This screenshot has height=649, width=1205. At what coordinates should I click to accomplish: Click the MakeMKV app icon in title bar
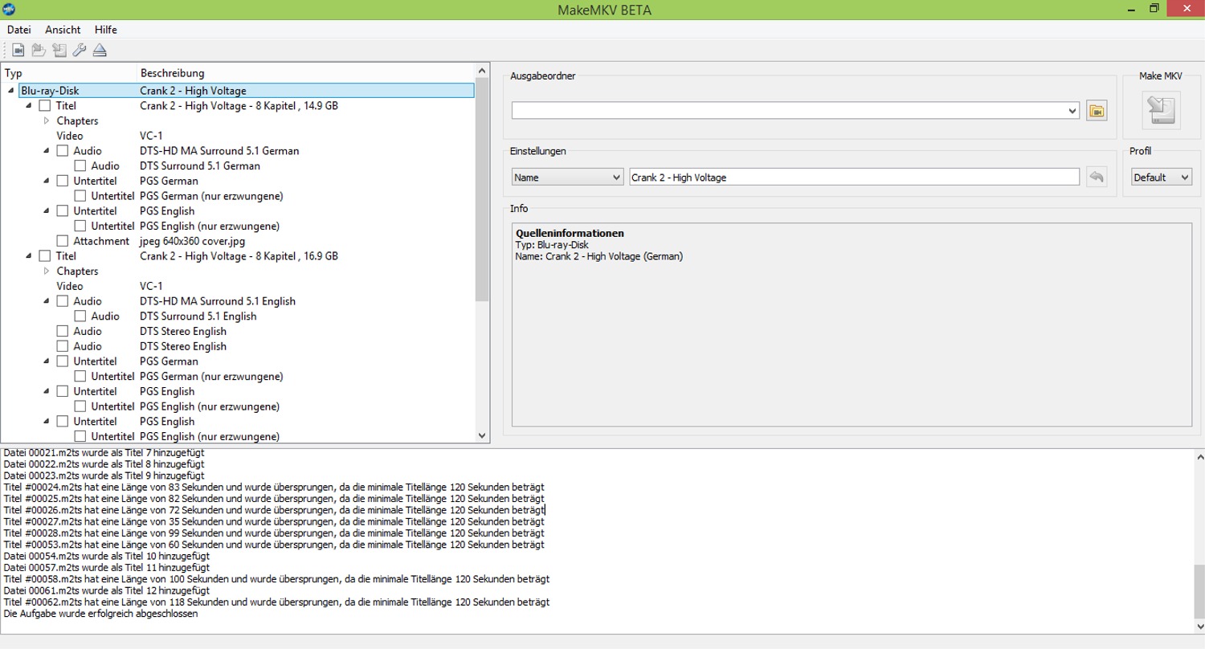[x=9, y=10]
